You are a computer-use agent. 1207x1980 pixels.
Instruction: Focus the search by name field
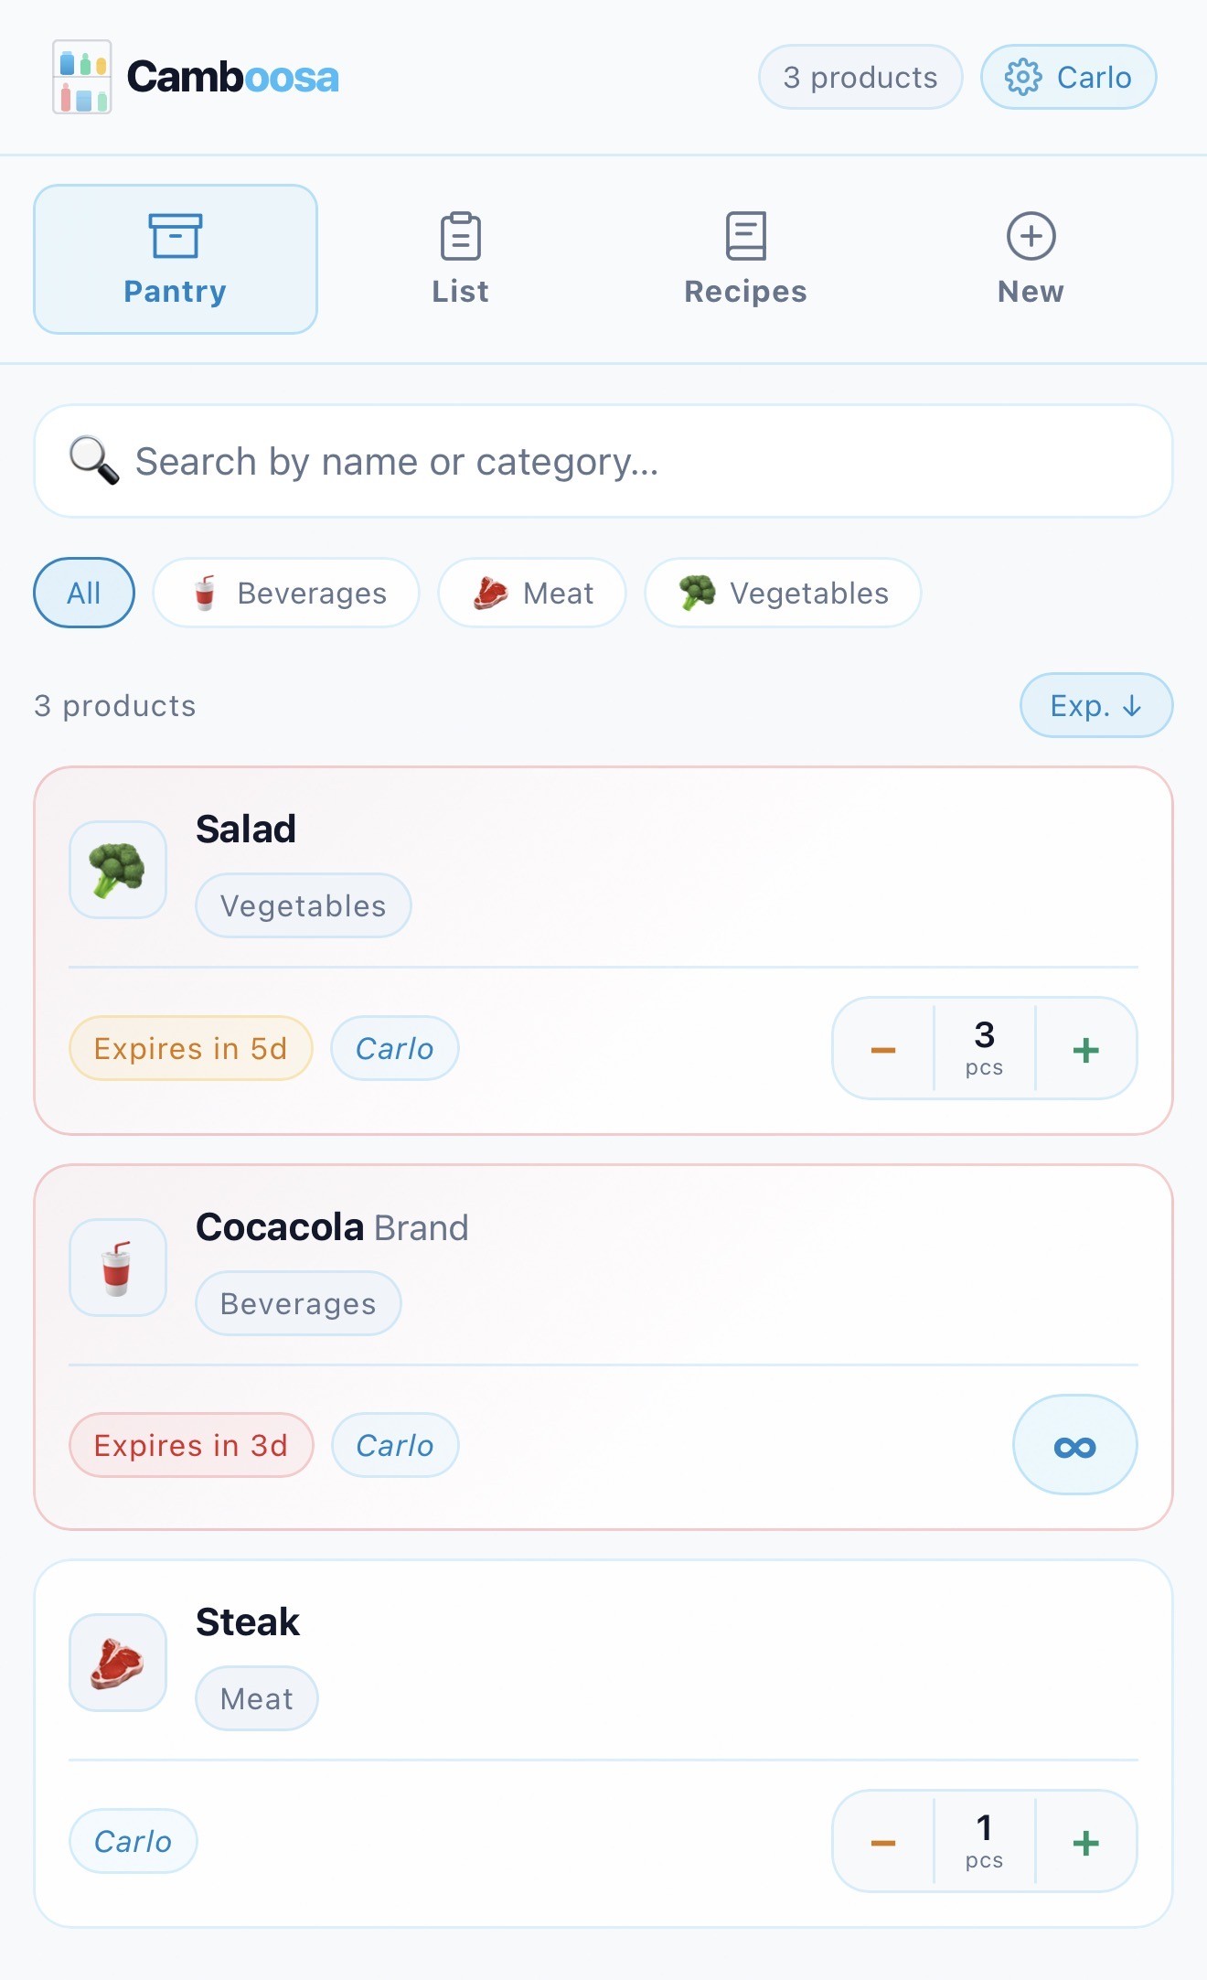point(603,461)
